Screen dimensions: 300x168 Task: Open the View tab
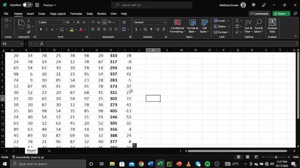point(113,14)
